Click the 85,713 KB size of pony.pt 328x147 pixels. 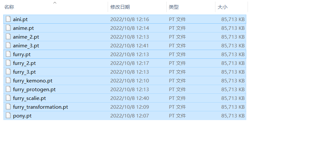(233, 116)
